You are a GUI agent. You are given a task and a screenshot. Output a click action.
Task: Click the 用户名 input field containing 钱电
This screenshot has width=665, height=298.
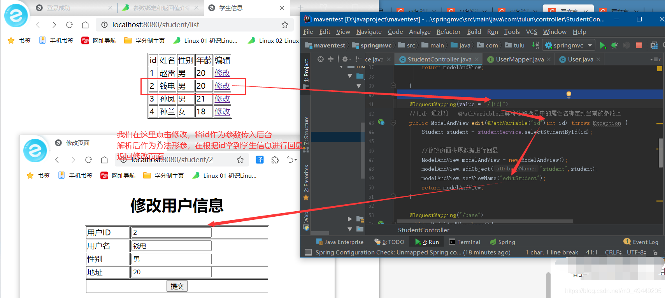pyautogui.click(x=171, y=246)
